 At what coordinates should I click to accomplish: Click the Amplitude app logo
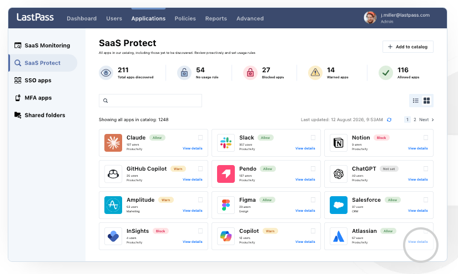pos(113,205)
